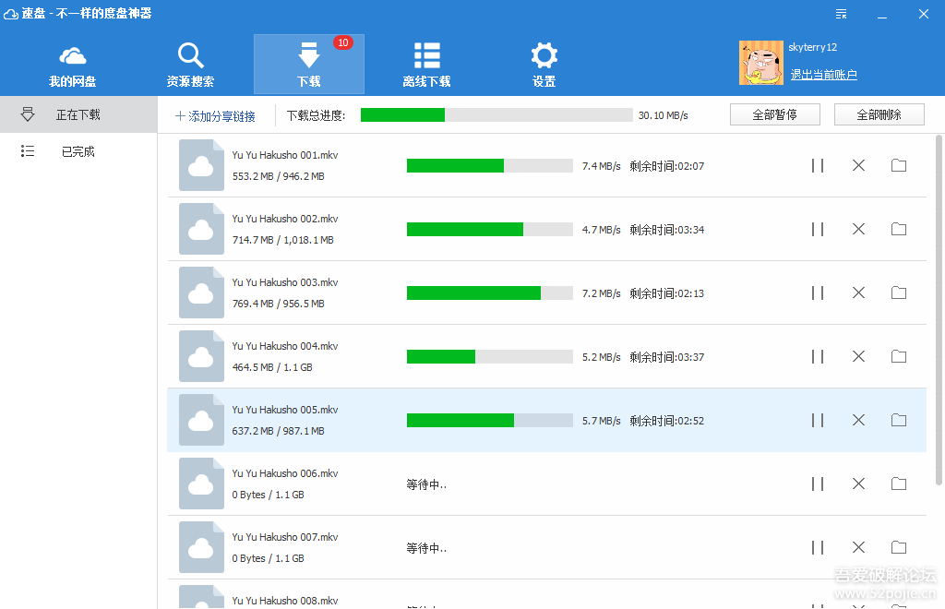This screenshot has width=945, height=609.
Task: Cancel Yu Yu Hakusho 004.mkv download
Action: (858, 356)
